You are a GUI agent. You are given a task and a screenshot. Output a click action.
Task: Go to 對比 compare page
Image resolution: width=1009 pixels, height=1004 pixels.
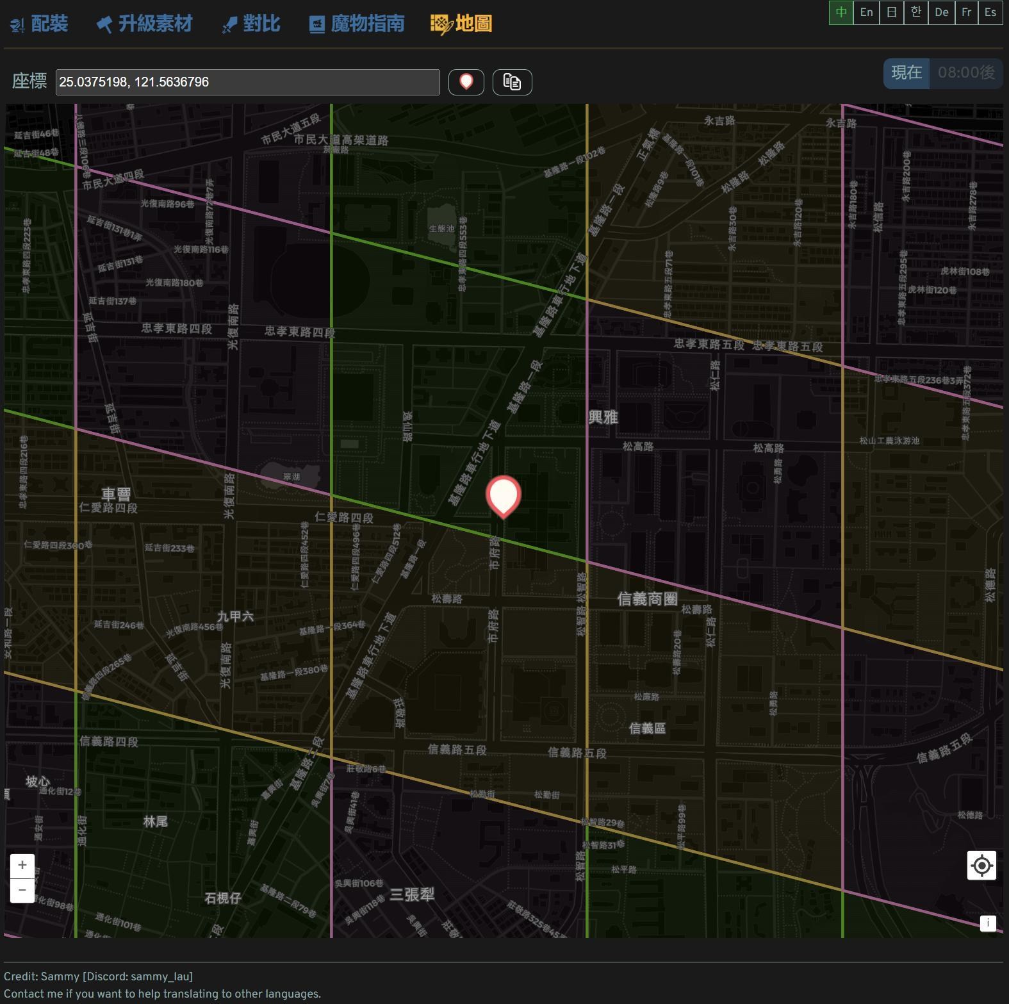pyautogui.click(x=251, y=24)
